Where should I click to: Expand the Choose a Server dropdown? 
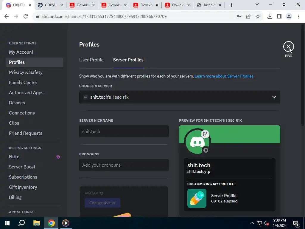click(x=180, y=97)
